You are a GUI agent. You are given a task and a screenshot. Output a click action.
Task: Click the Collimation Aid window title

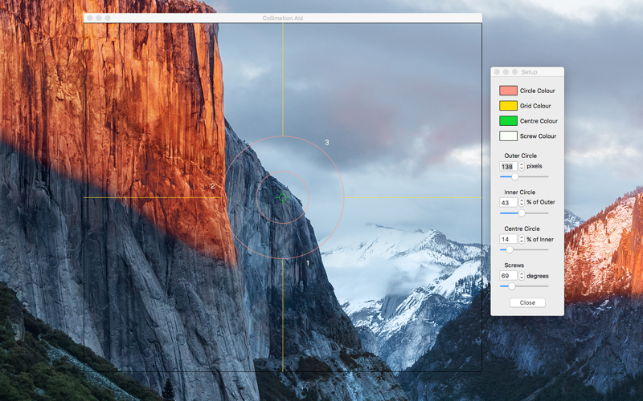283,18
